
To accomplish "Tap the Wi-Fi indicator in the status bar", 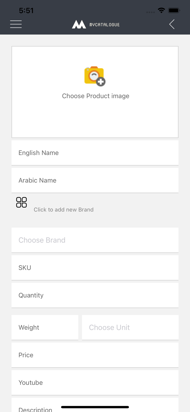I will [161, 10].
